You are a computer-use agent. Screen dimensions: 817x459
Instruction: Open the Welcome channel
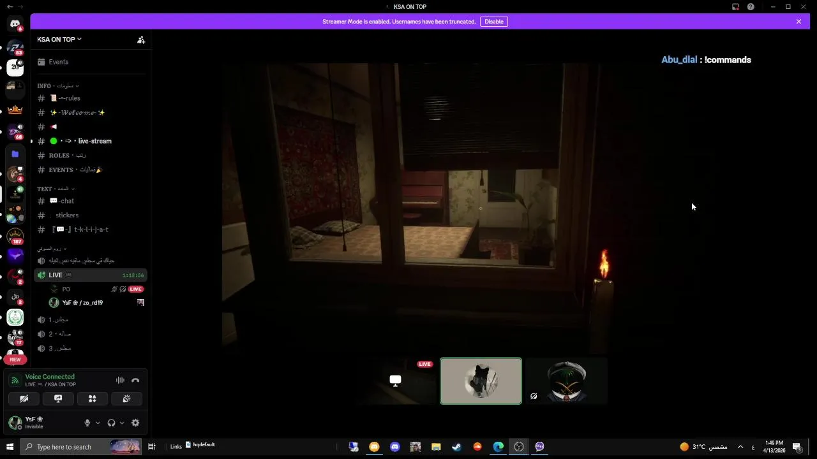click(91, 112)
